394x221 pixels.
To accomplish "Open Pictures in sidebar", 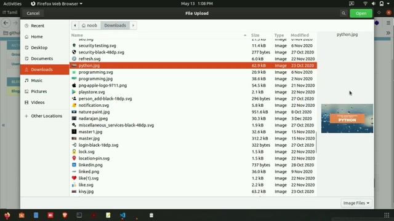I will point(45,91).
